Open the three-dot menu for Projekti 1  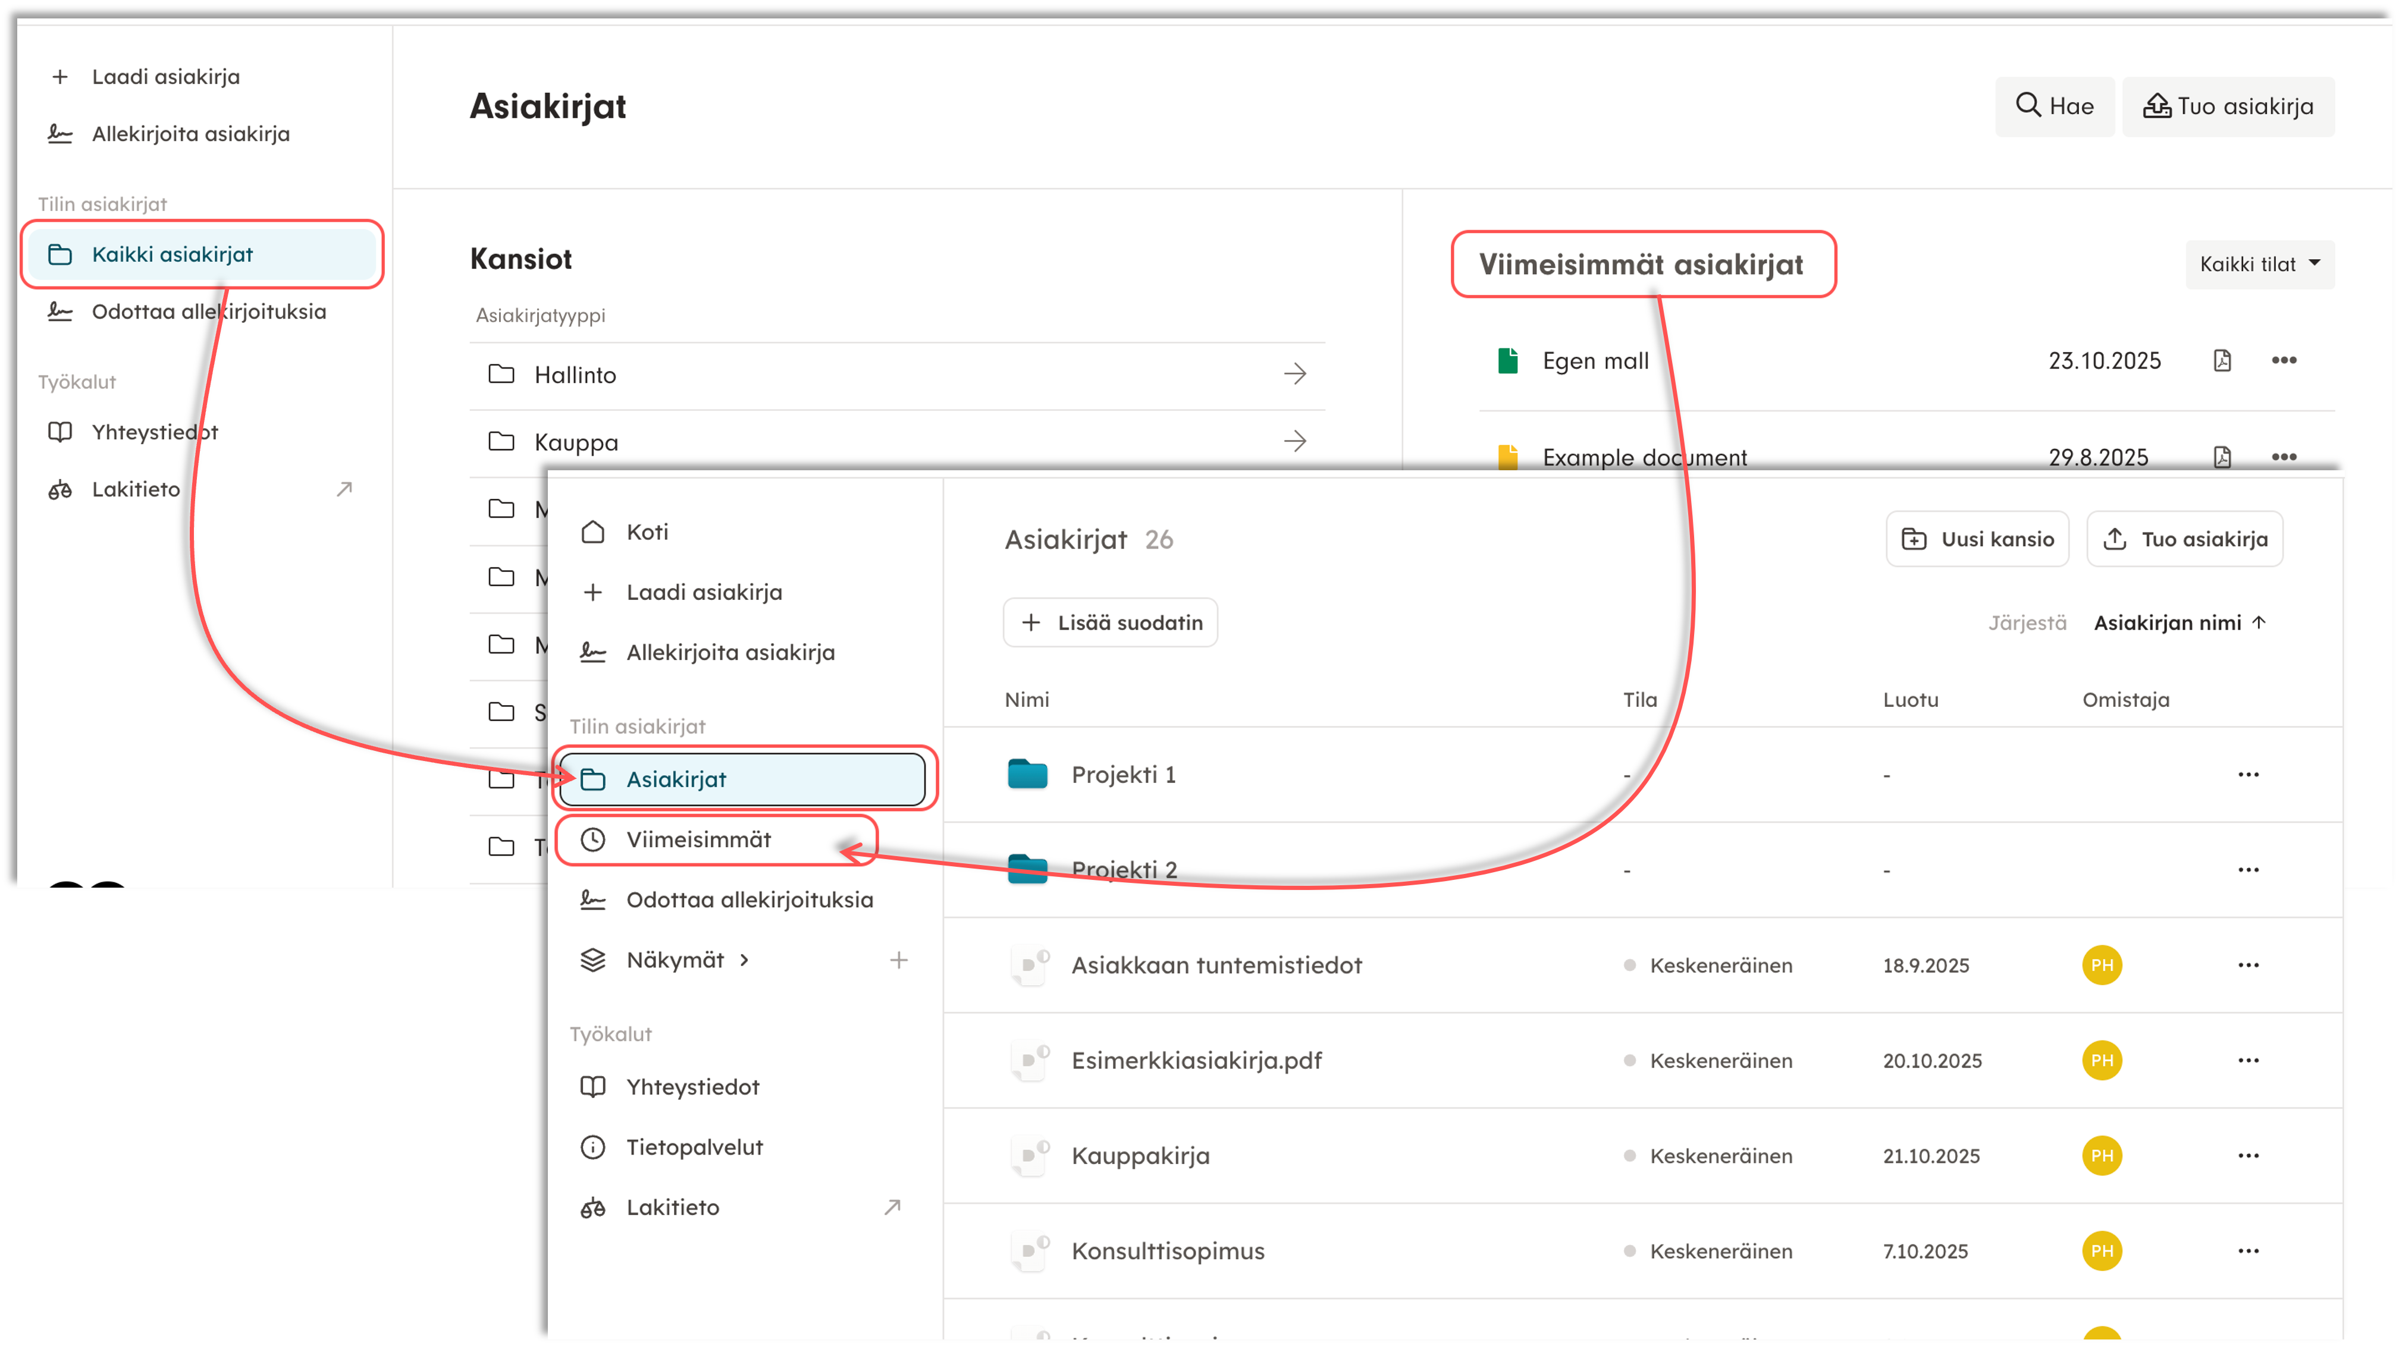(2248, 775)
